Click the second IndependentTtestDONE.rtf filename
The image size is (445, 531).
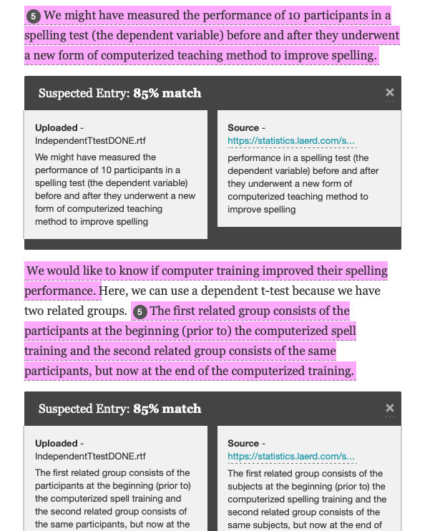tap(90, 456)
